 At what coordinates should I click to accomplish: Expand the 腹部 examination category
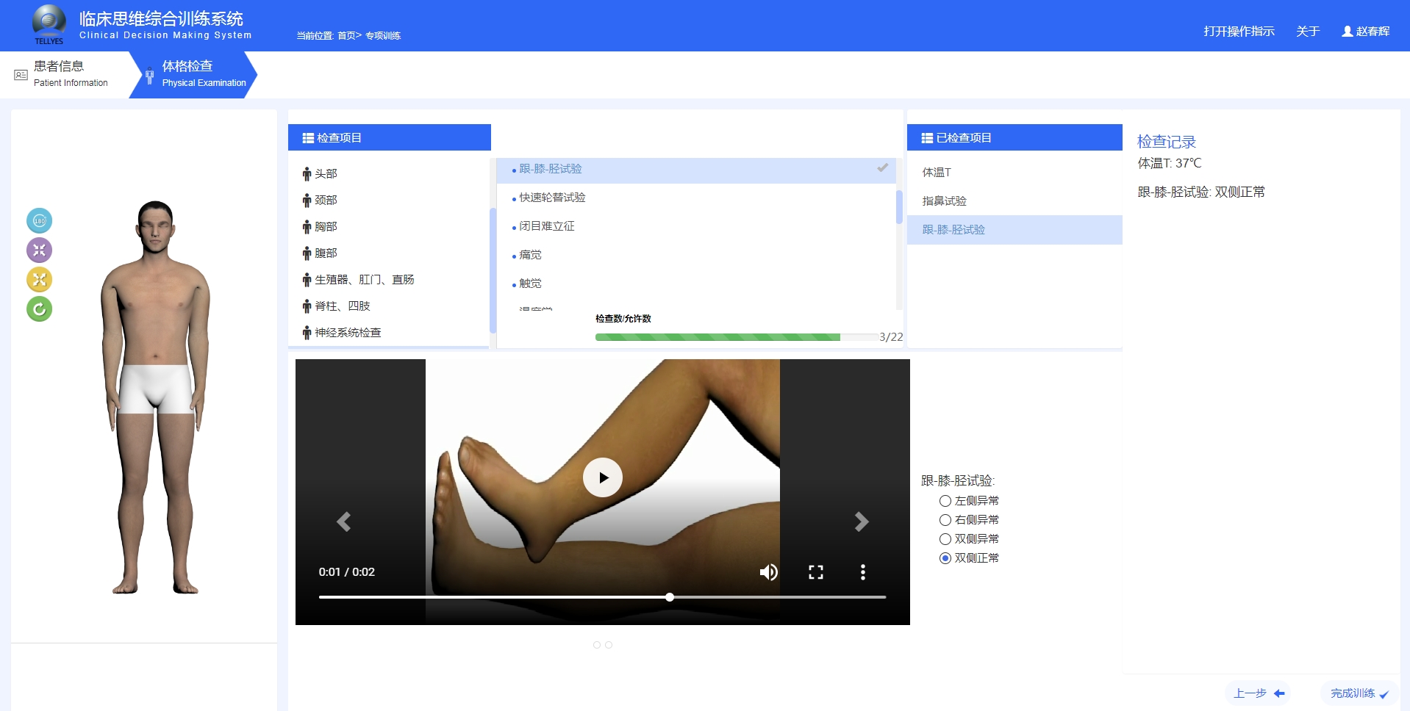[320, 253]
